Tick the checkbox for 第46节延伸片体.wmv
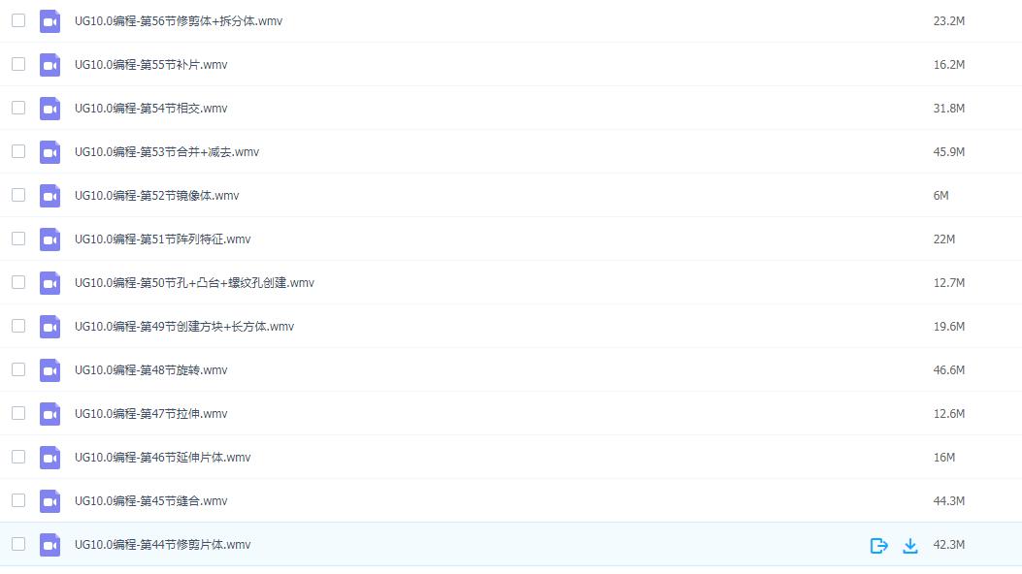The width and height of the screenshot is (1022, 574). point(18,457)
